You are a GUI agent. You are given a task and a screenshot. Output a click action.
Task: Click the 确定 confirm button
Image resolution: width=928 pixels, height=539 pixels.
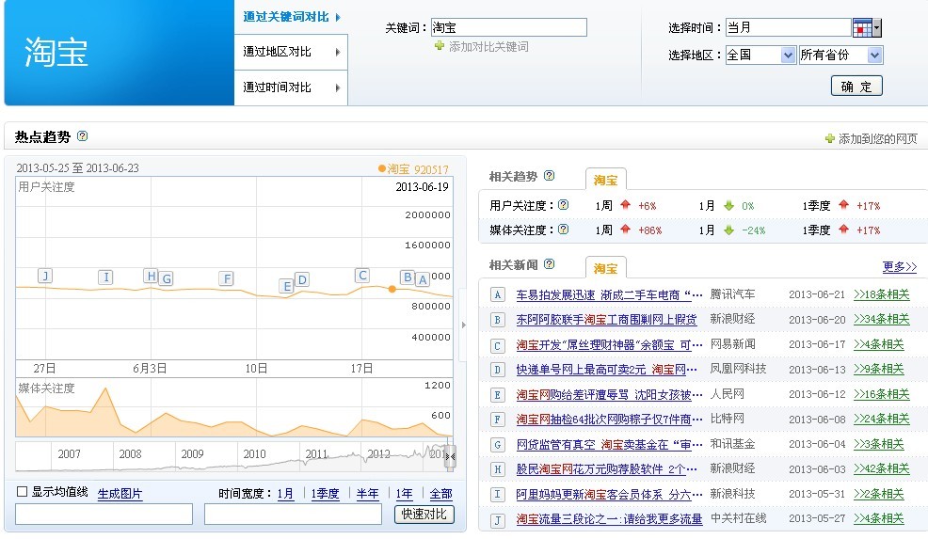pyautogui.click(x=856, y=87)
